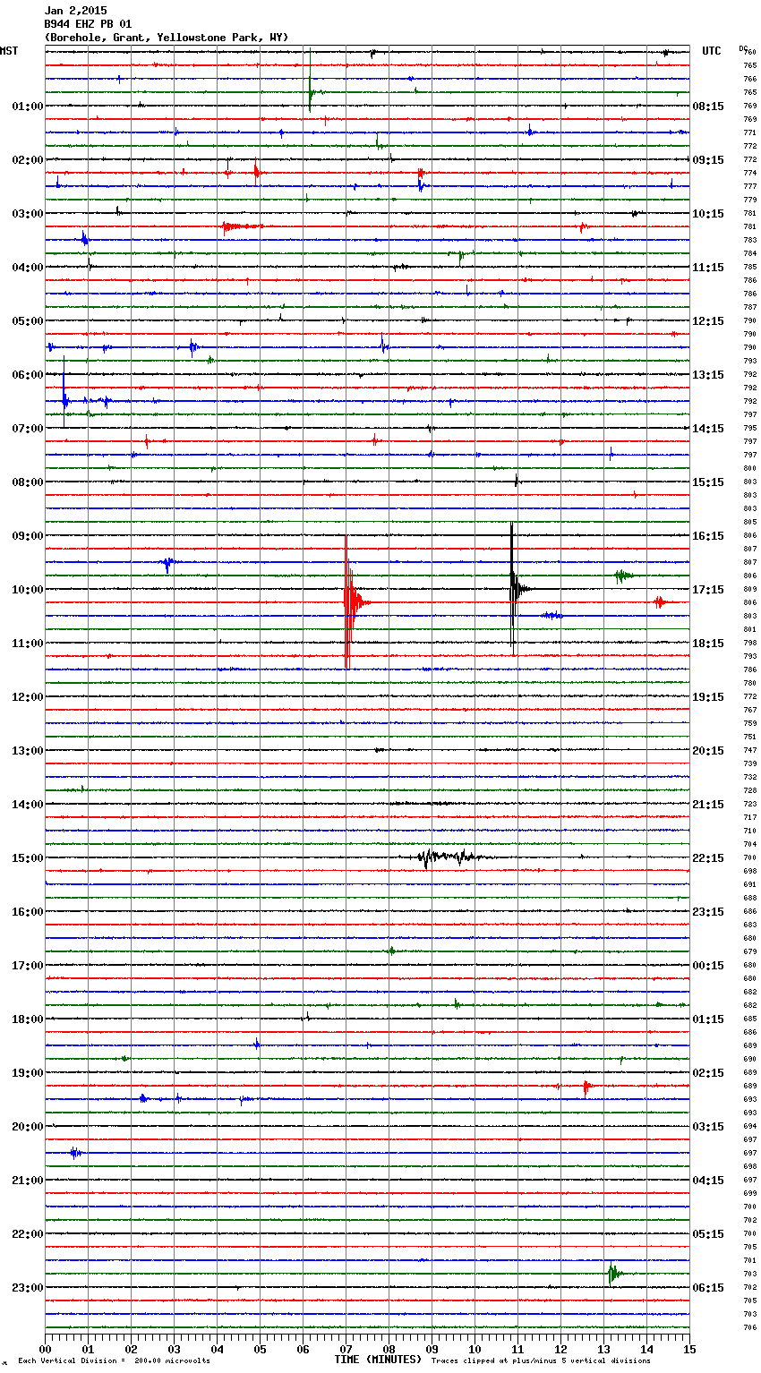Click the '00:15' UTC row label

(x=708, y=966)
